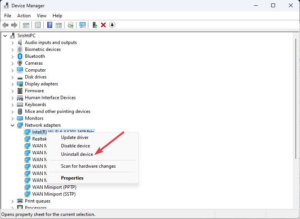Select the Firmware chip icon
Viewport: 300px width, 219px height.
[x=20, y=91]
